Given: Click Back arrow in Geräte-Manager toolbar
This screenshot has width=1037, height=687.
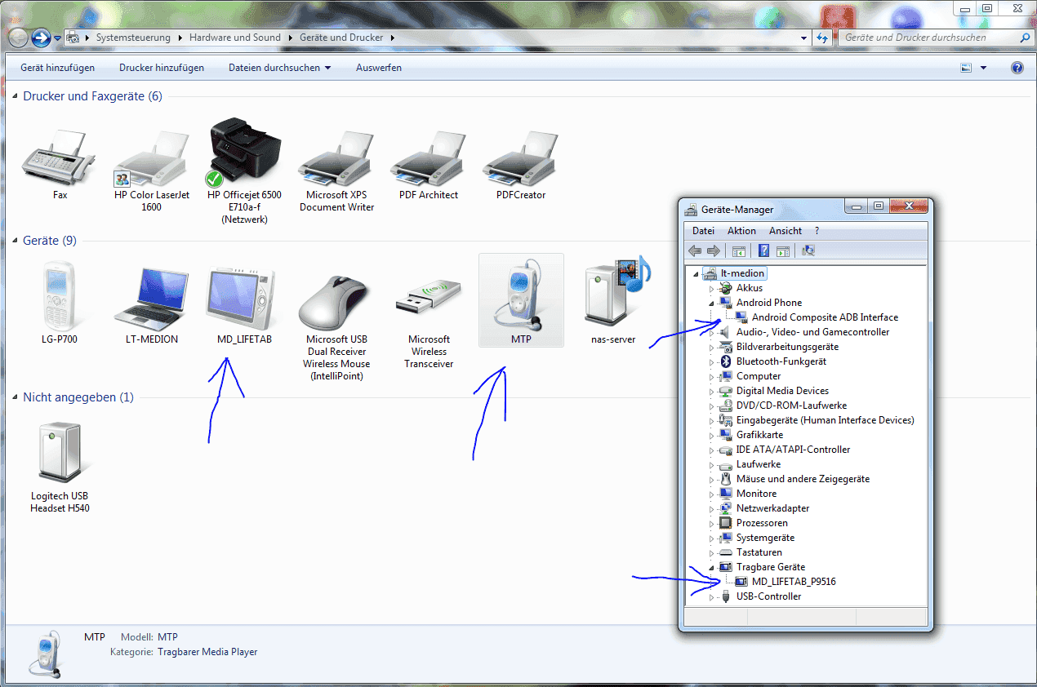Looking at the screenshot, I should [x=695, y=250].
